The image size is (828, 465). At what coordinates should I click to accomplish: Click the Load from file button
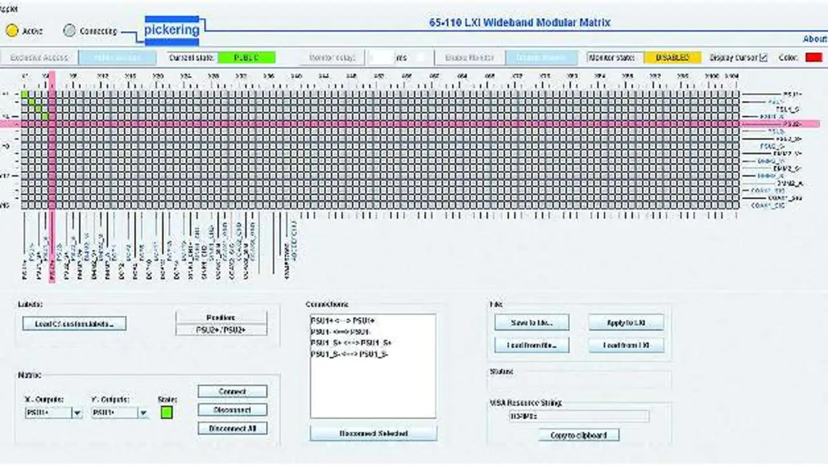(532, 345)
